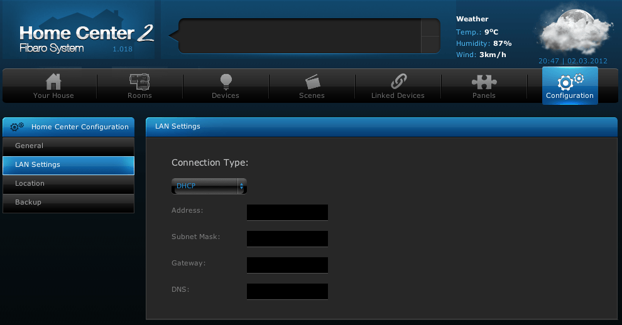Click the Humidity 87% reading
Screen dimensions: 622x325
tap(484, 43)
